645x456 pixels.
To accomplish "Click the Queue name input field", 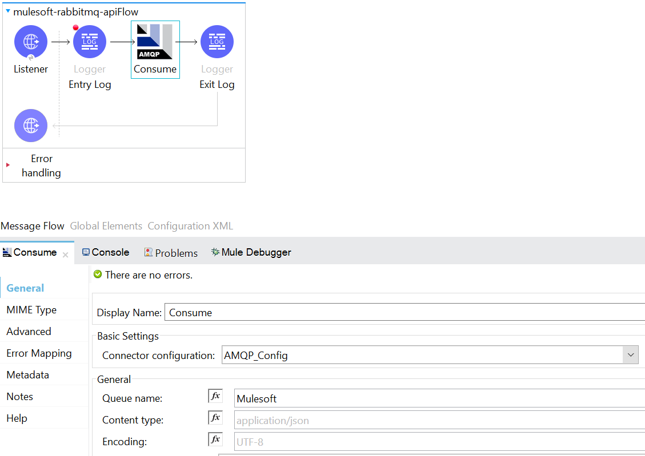I will 439,398.
